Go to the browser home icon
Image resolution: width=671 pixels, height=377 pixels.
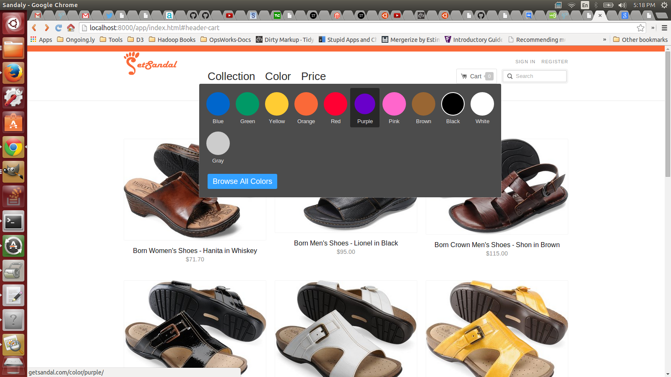(x=71, y=28)
